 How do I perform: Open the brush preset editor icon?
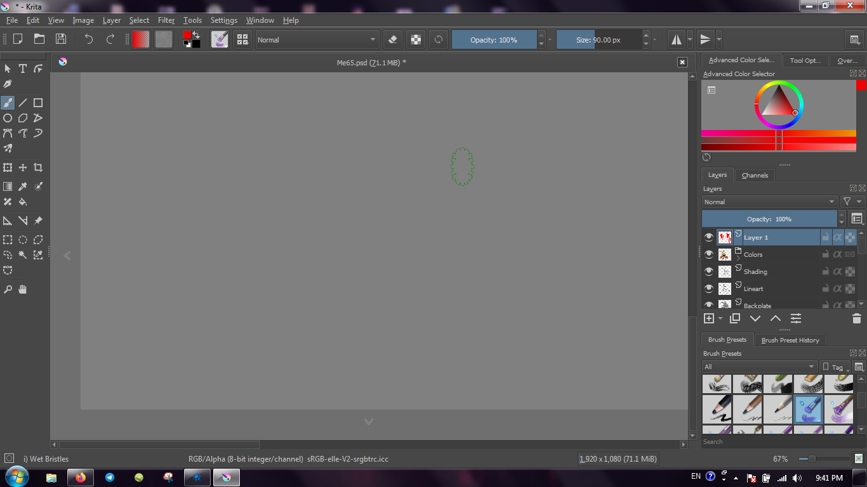pyautogui.click(x=220, y=39)
